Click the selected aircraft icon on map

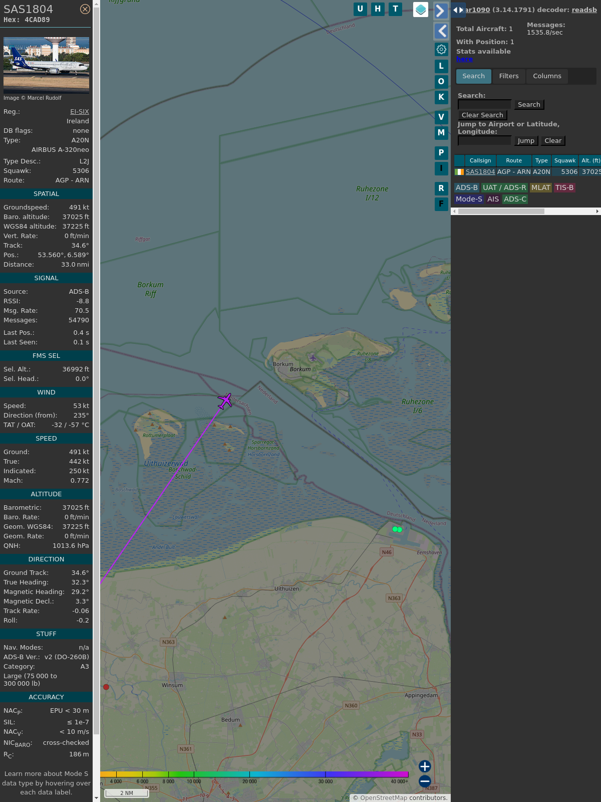click(225, 400)
